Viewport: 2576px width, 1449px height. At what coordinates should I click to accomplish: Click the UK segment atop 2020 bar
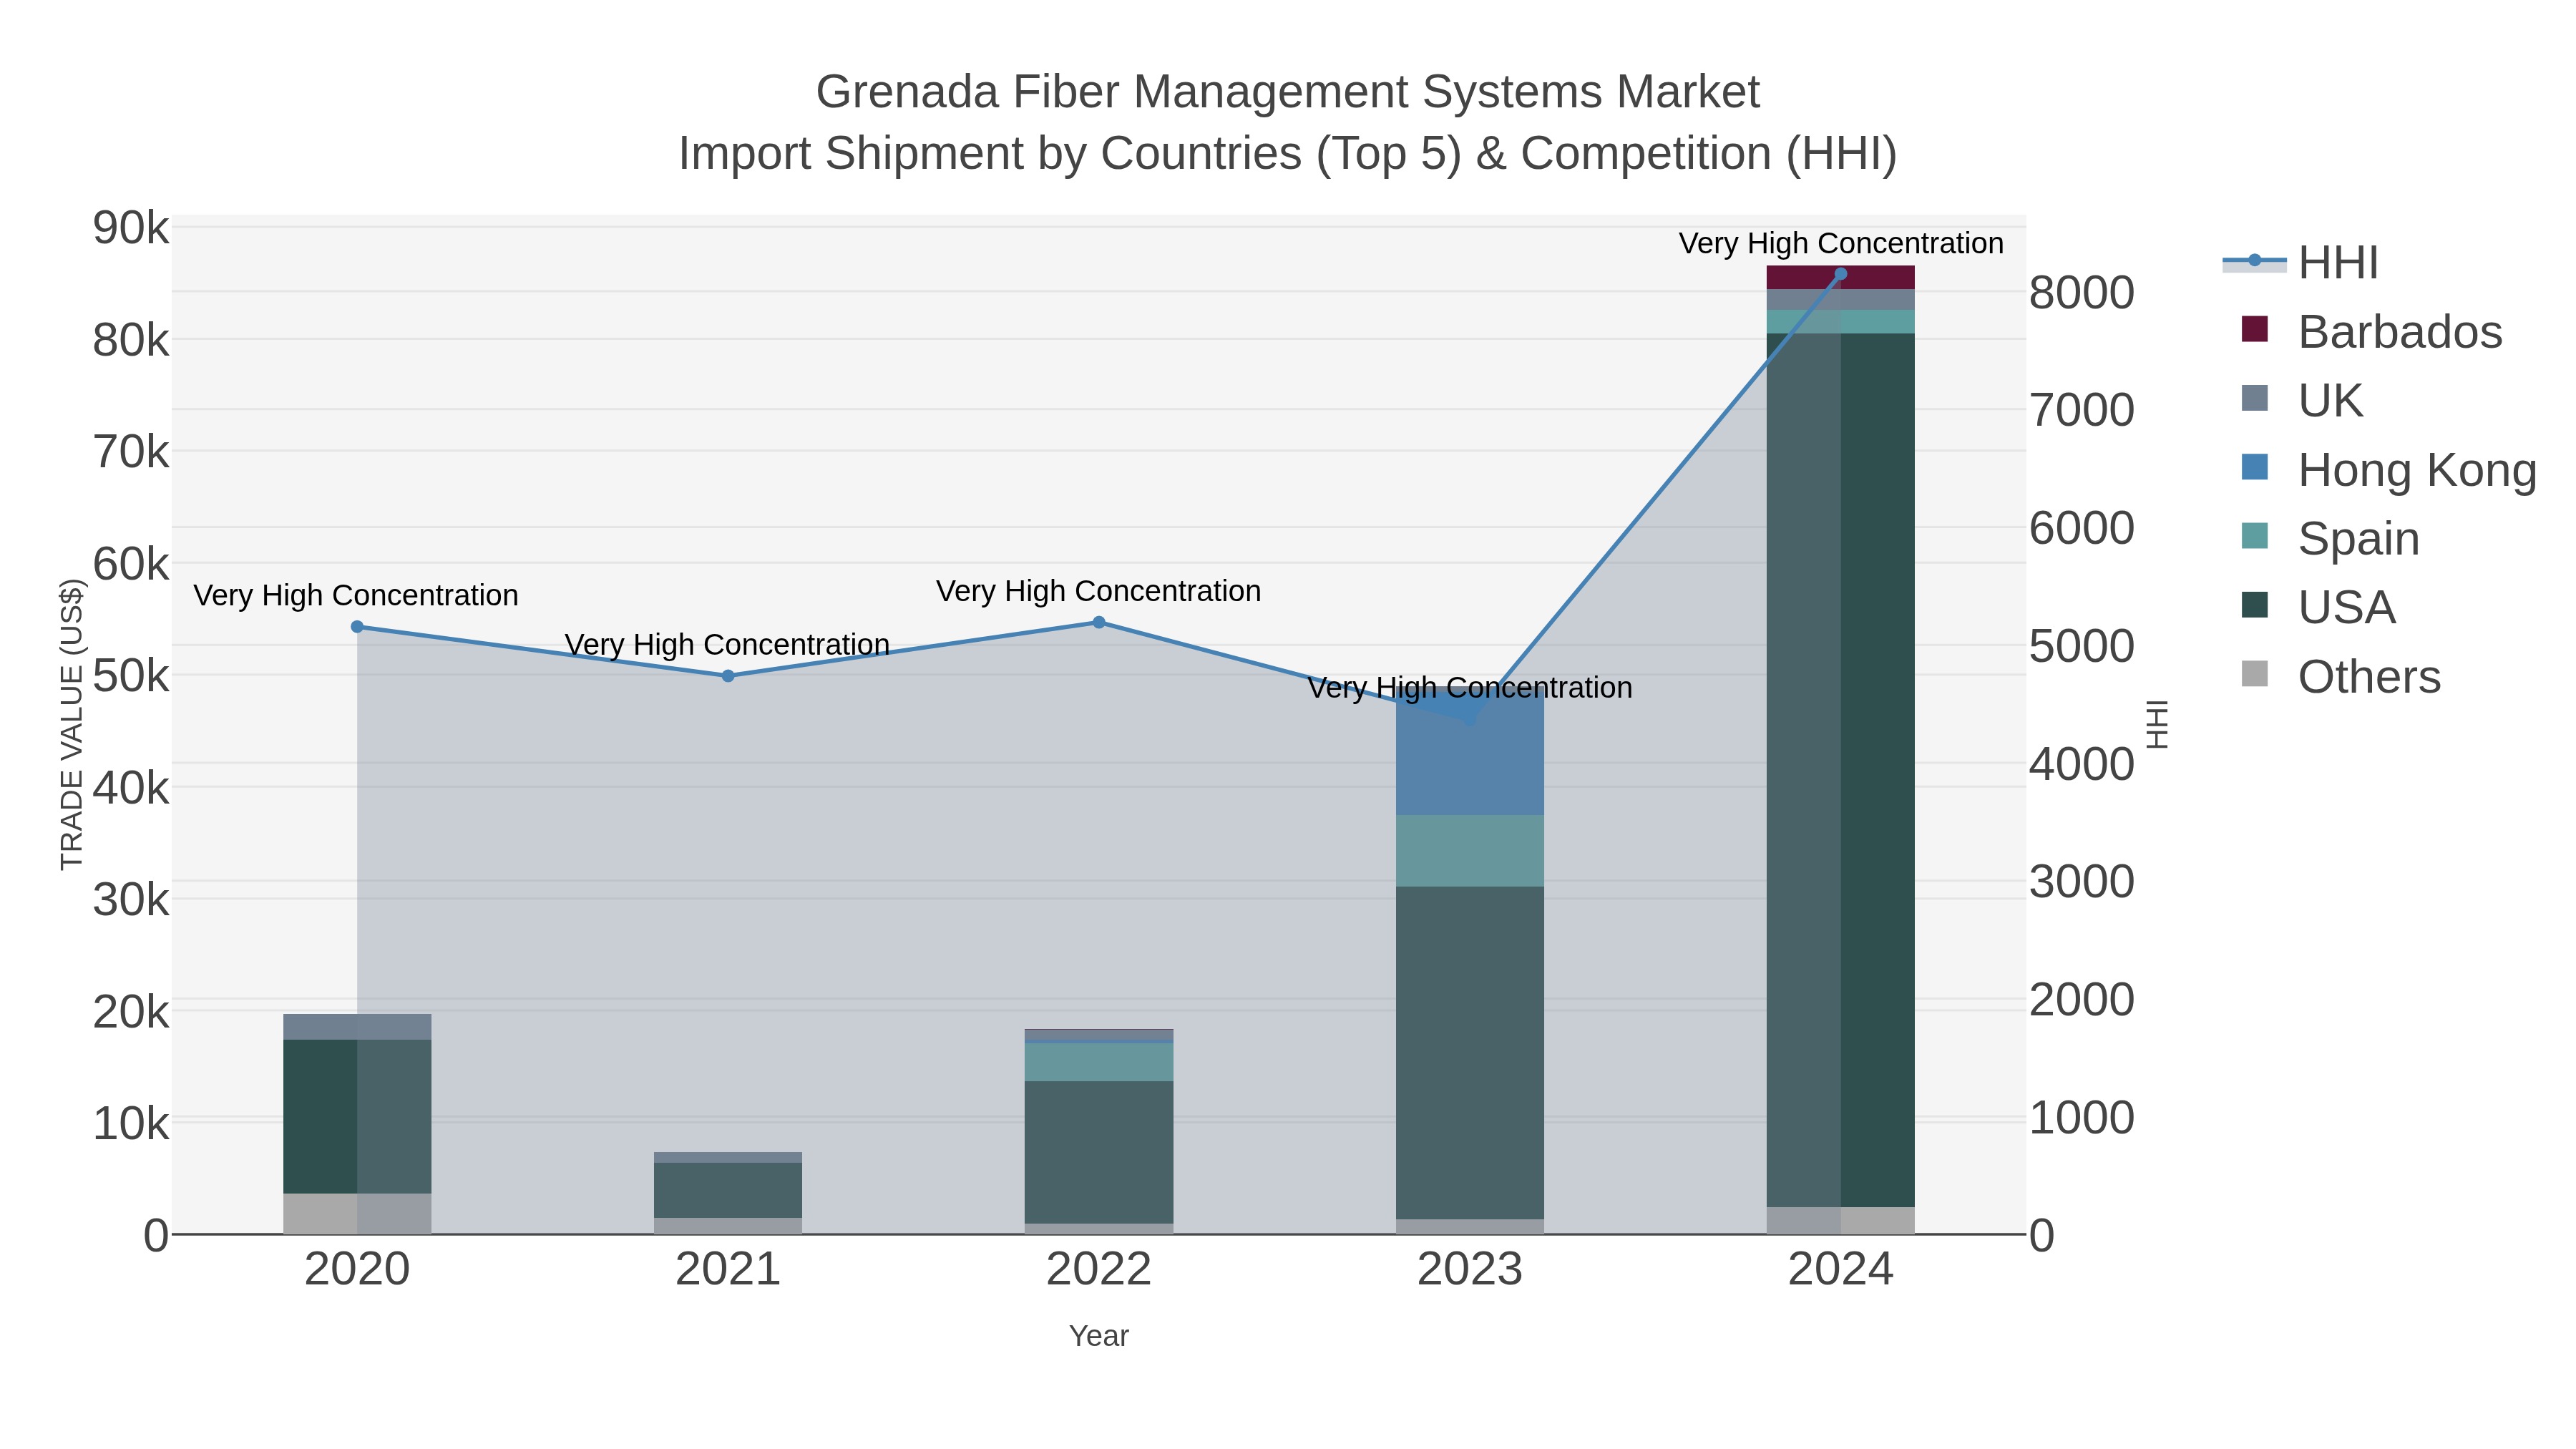tap(357, 1027)
